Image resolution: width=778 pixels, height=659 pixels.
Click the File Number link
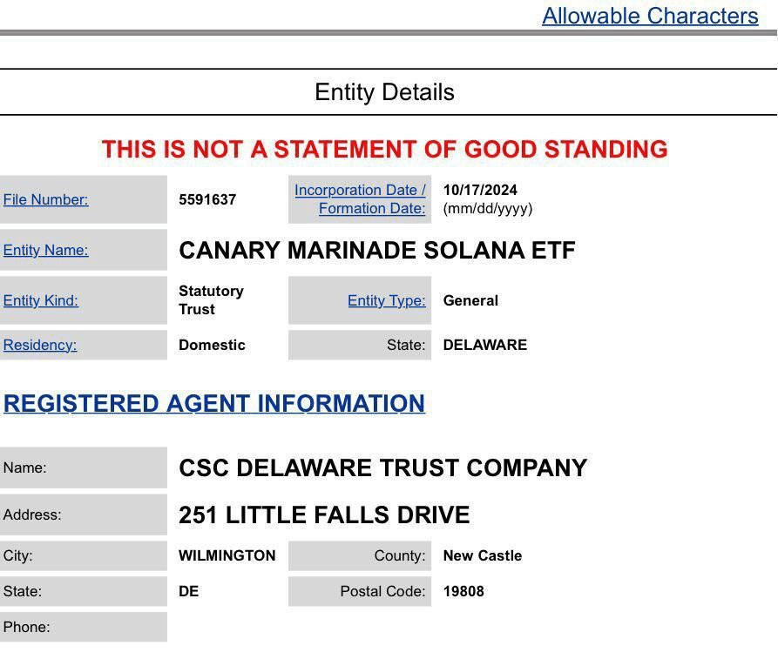pos(45,199)
